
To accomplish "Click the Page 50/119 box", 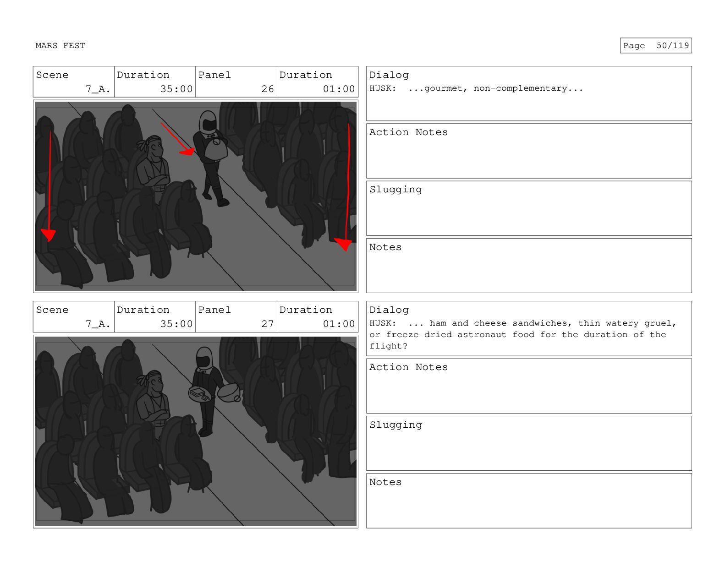I will coord(656,45).
